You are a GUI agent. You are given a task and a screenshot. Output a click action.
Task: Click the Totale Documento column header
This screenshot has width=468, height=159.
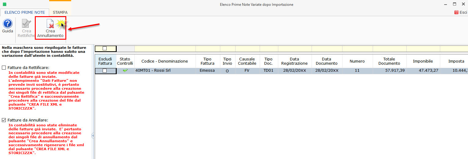click(x=389, y=61)
